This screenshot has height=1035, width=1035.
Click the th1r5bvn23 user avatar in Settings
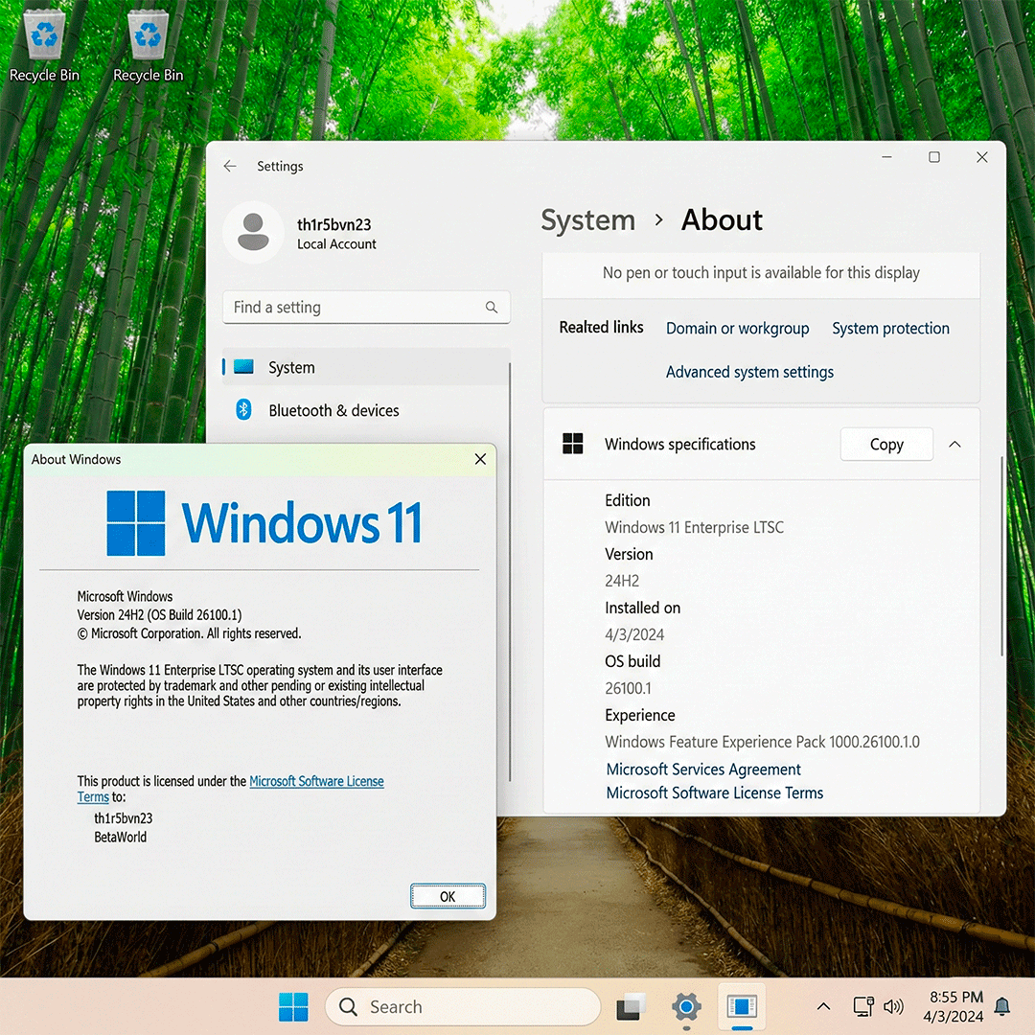click(x=253, y=232)
